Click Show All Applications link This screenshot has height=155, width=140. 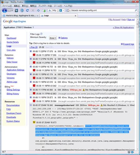[123, 27]
